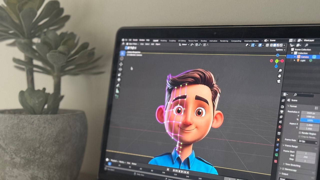Select the Add Cube tool
The height and width of the screenshot is (180, 320).
pyautogui.click(x=117, y=96)
